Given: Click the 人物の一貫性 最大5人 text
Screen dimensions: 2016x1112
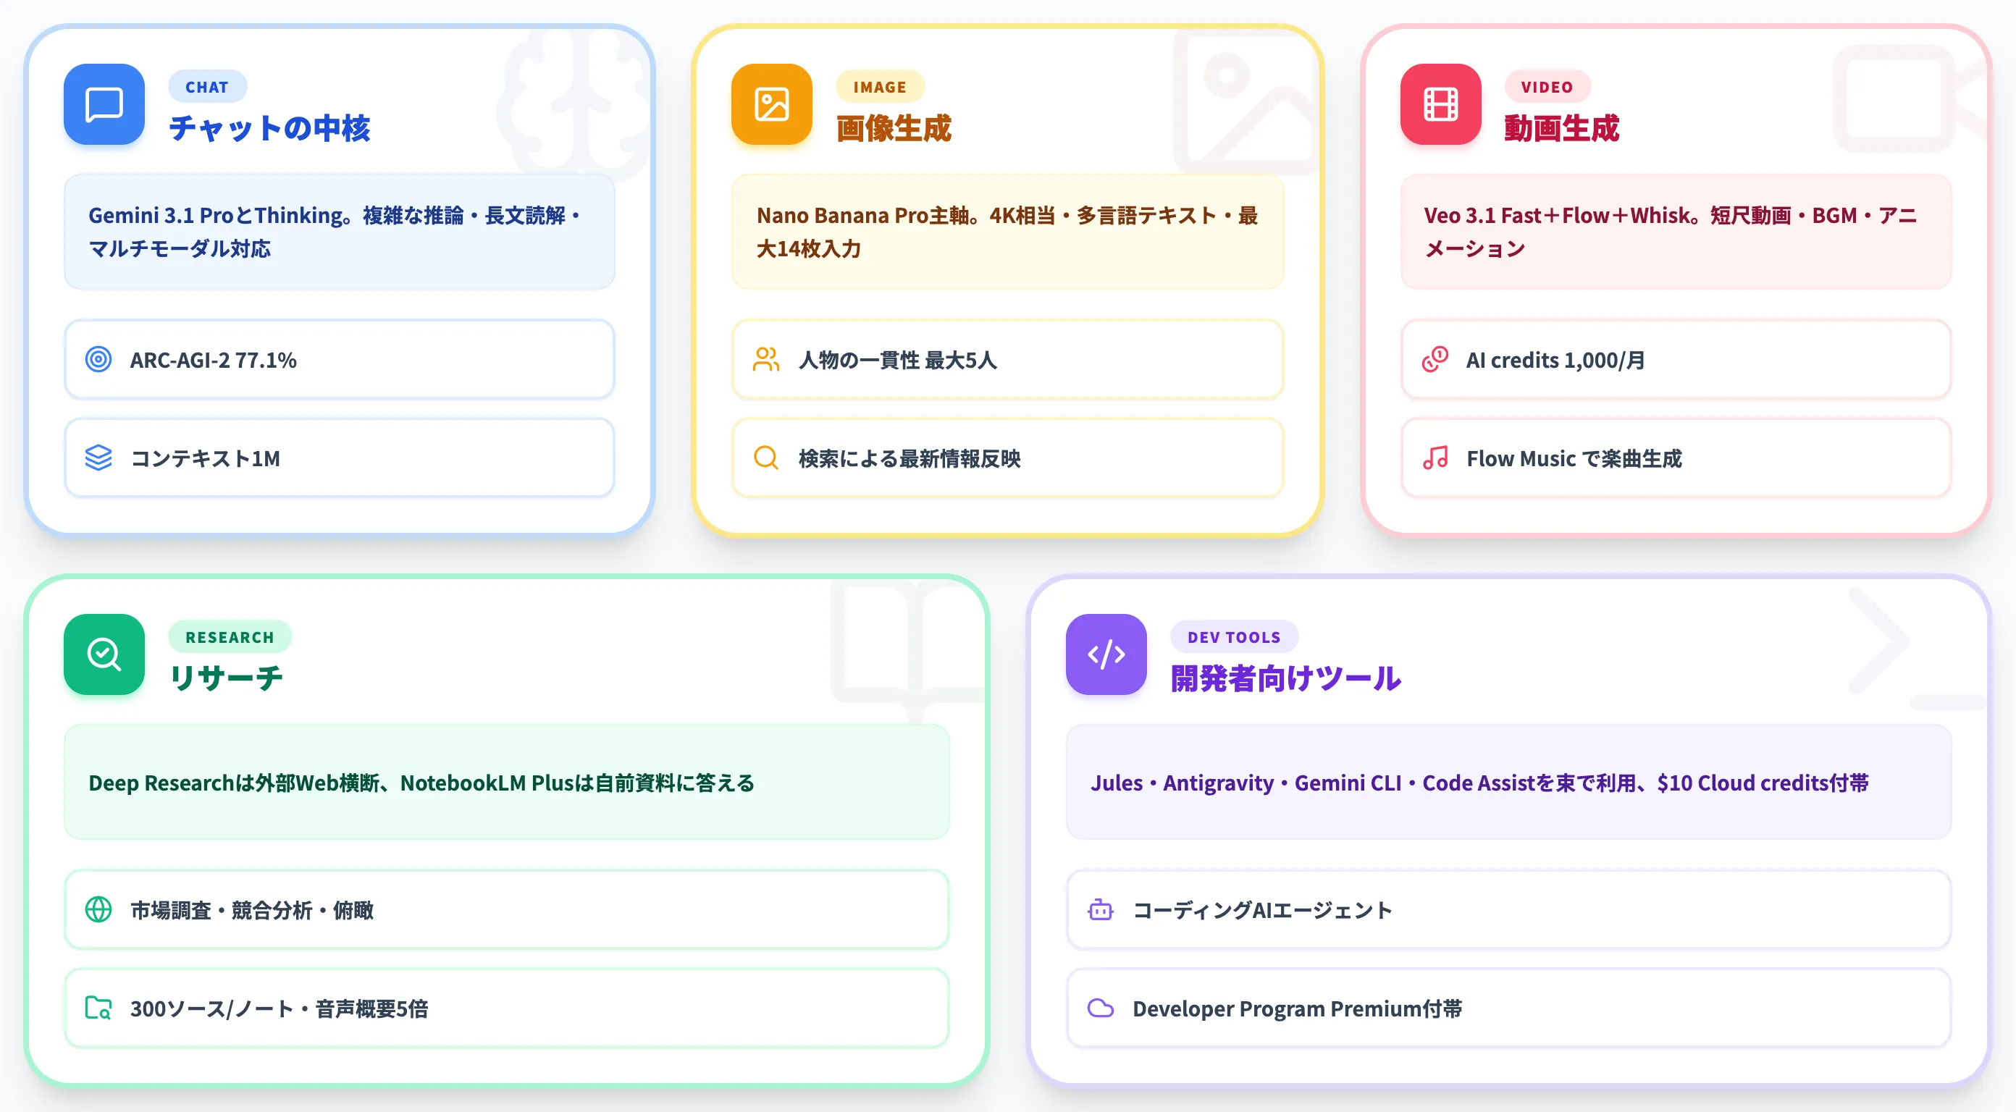Looking at the screenshot, I should [897, 360].
